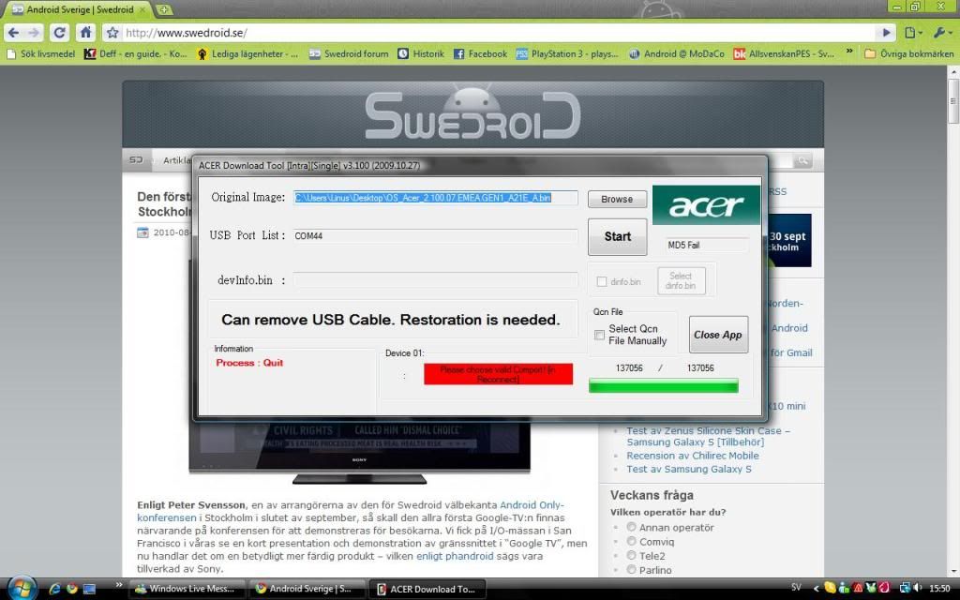Click the Browse button in ACER tool
Image resolution: width=960 pixels, height=600 pixels.
click(x=617, y=199)
